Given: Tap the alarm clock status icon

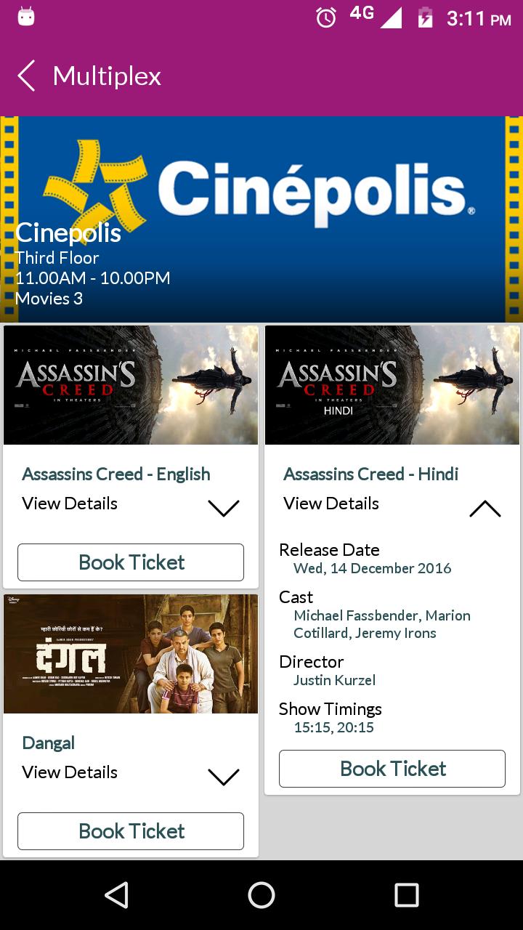Looking at the screenshot, I should click(326, 17).
